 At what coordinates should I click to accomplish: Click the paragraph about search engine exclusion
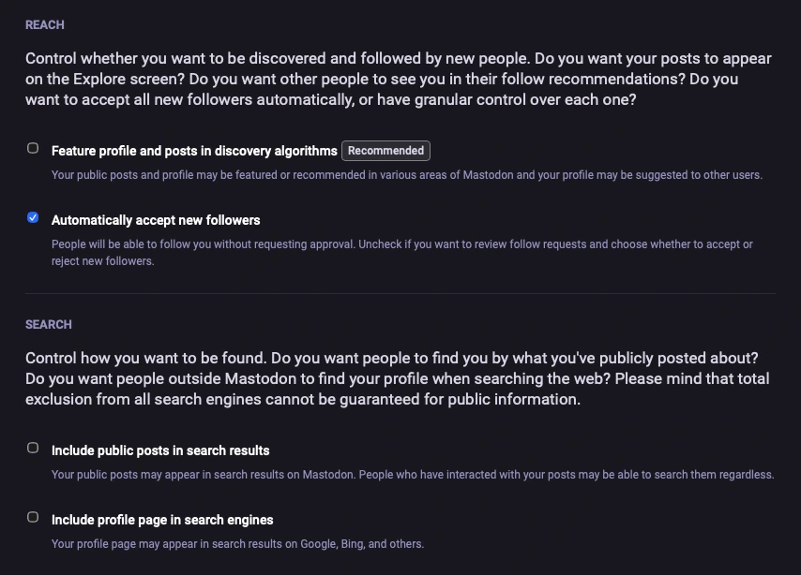[x=398, y=378]
